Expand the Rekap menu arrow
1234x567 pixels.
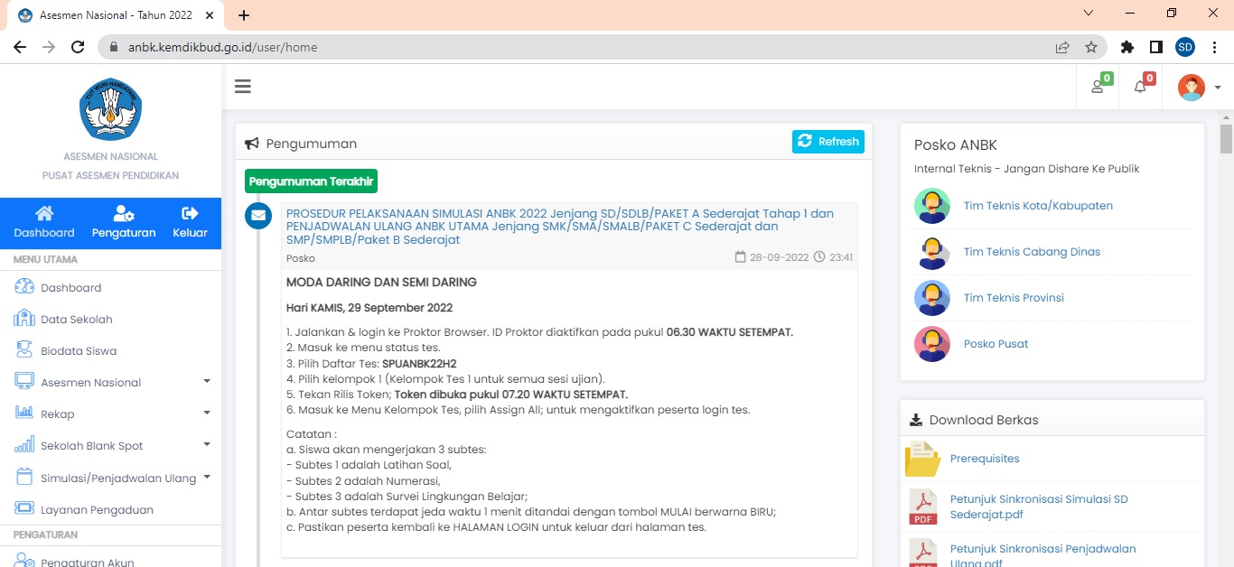coord(206,414)
